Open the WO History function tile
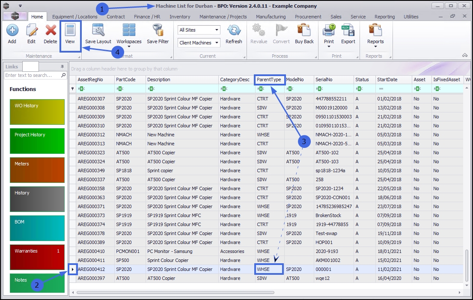The image size is (473, 300). [37, 112]
